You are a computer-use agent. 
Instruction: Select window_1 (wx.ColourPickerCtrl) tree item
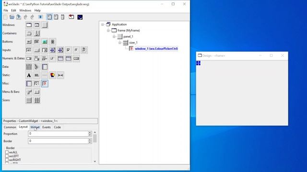156,49
